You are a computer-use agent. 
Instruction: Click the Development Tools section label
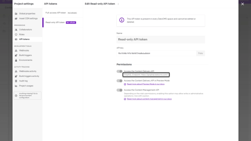pyautogui.click(x=23, y=46)
